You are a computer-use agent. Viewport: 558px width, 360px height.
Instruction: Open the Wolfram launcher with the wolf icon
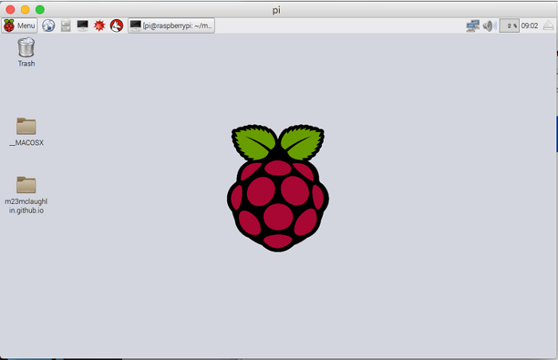pyautogui.click(x=116, y=25)
